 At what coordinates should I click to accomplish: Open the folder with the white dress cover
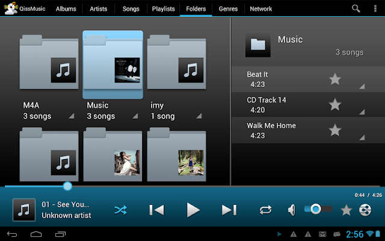pos(112,154)
